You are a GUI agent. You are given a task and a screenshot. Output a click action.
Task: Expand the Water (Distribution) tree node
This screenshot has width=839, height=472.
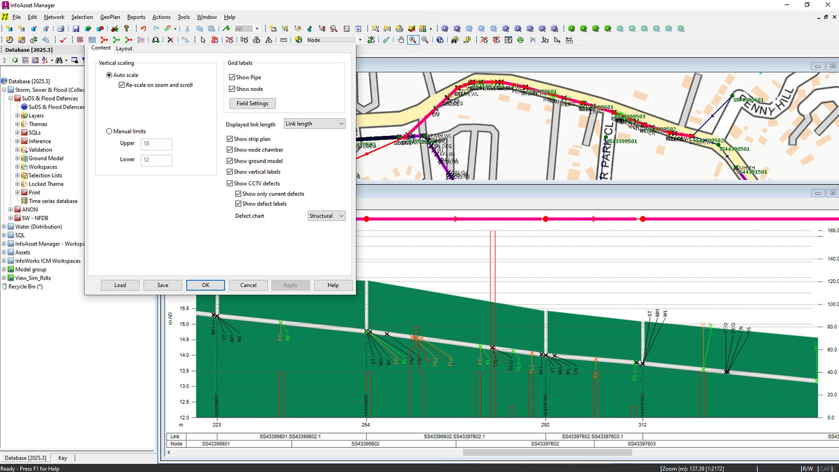4,227
